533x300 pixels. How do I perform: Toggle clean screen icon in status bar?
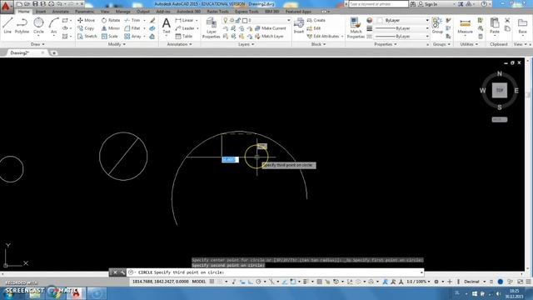[520, 282]
